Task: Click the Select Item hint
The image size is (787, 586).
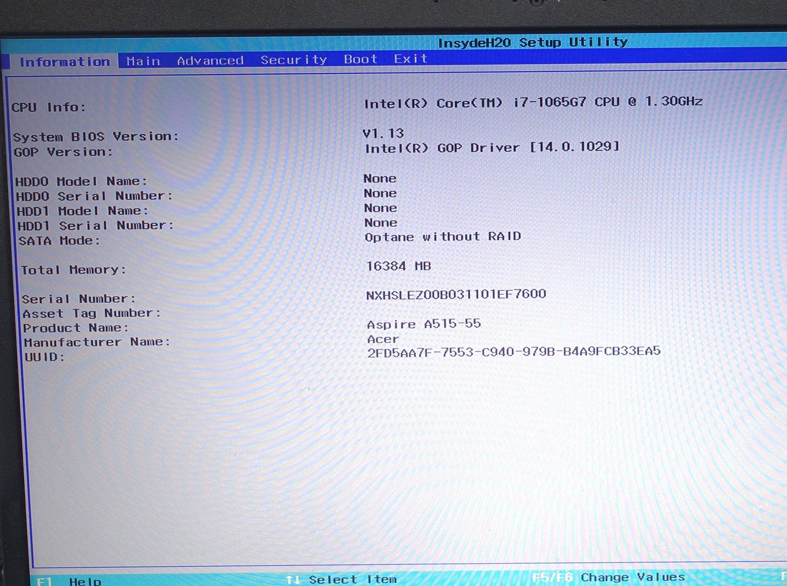Action: tap(341, 579)
